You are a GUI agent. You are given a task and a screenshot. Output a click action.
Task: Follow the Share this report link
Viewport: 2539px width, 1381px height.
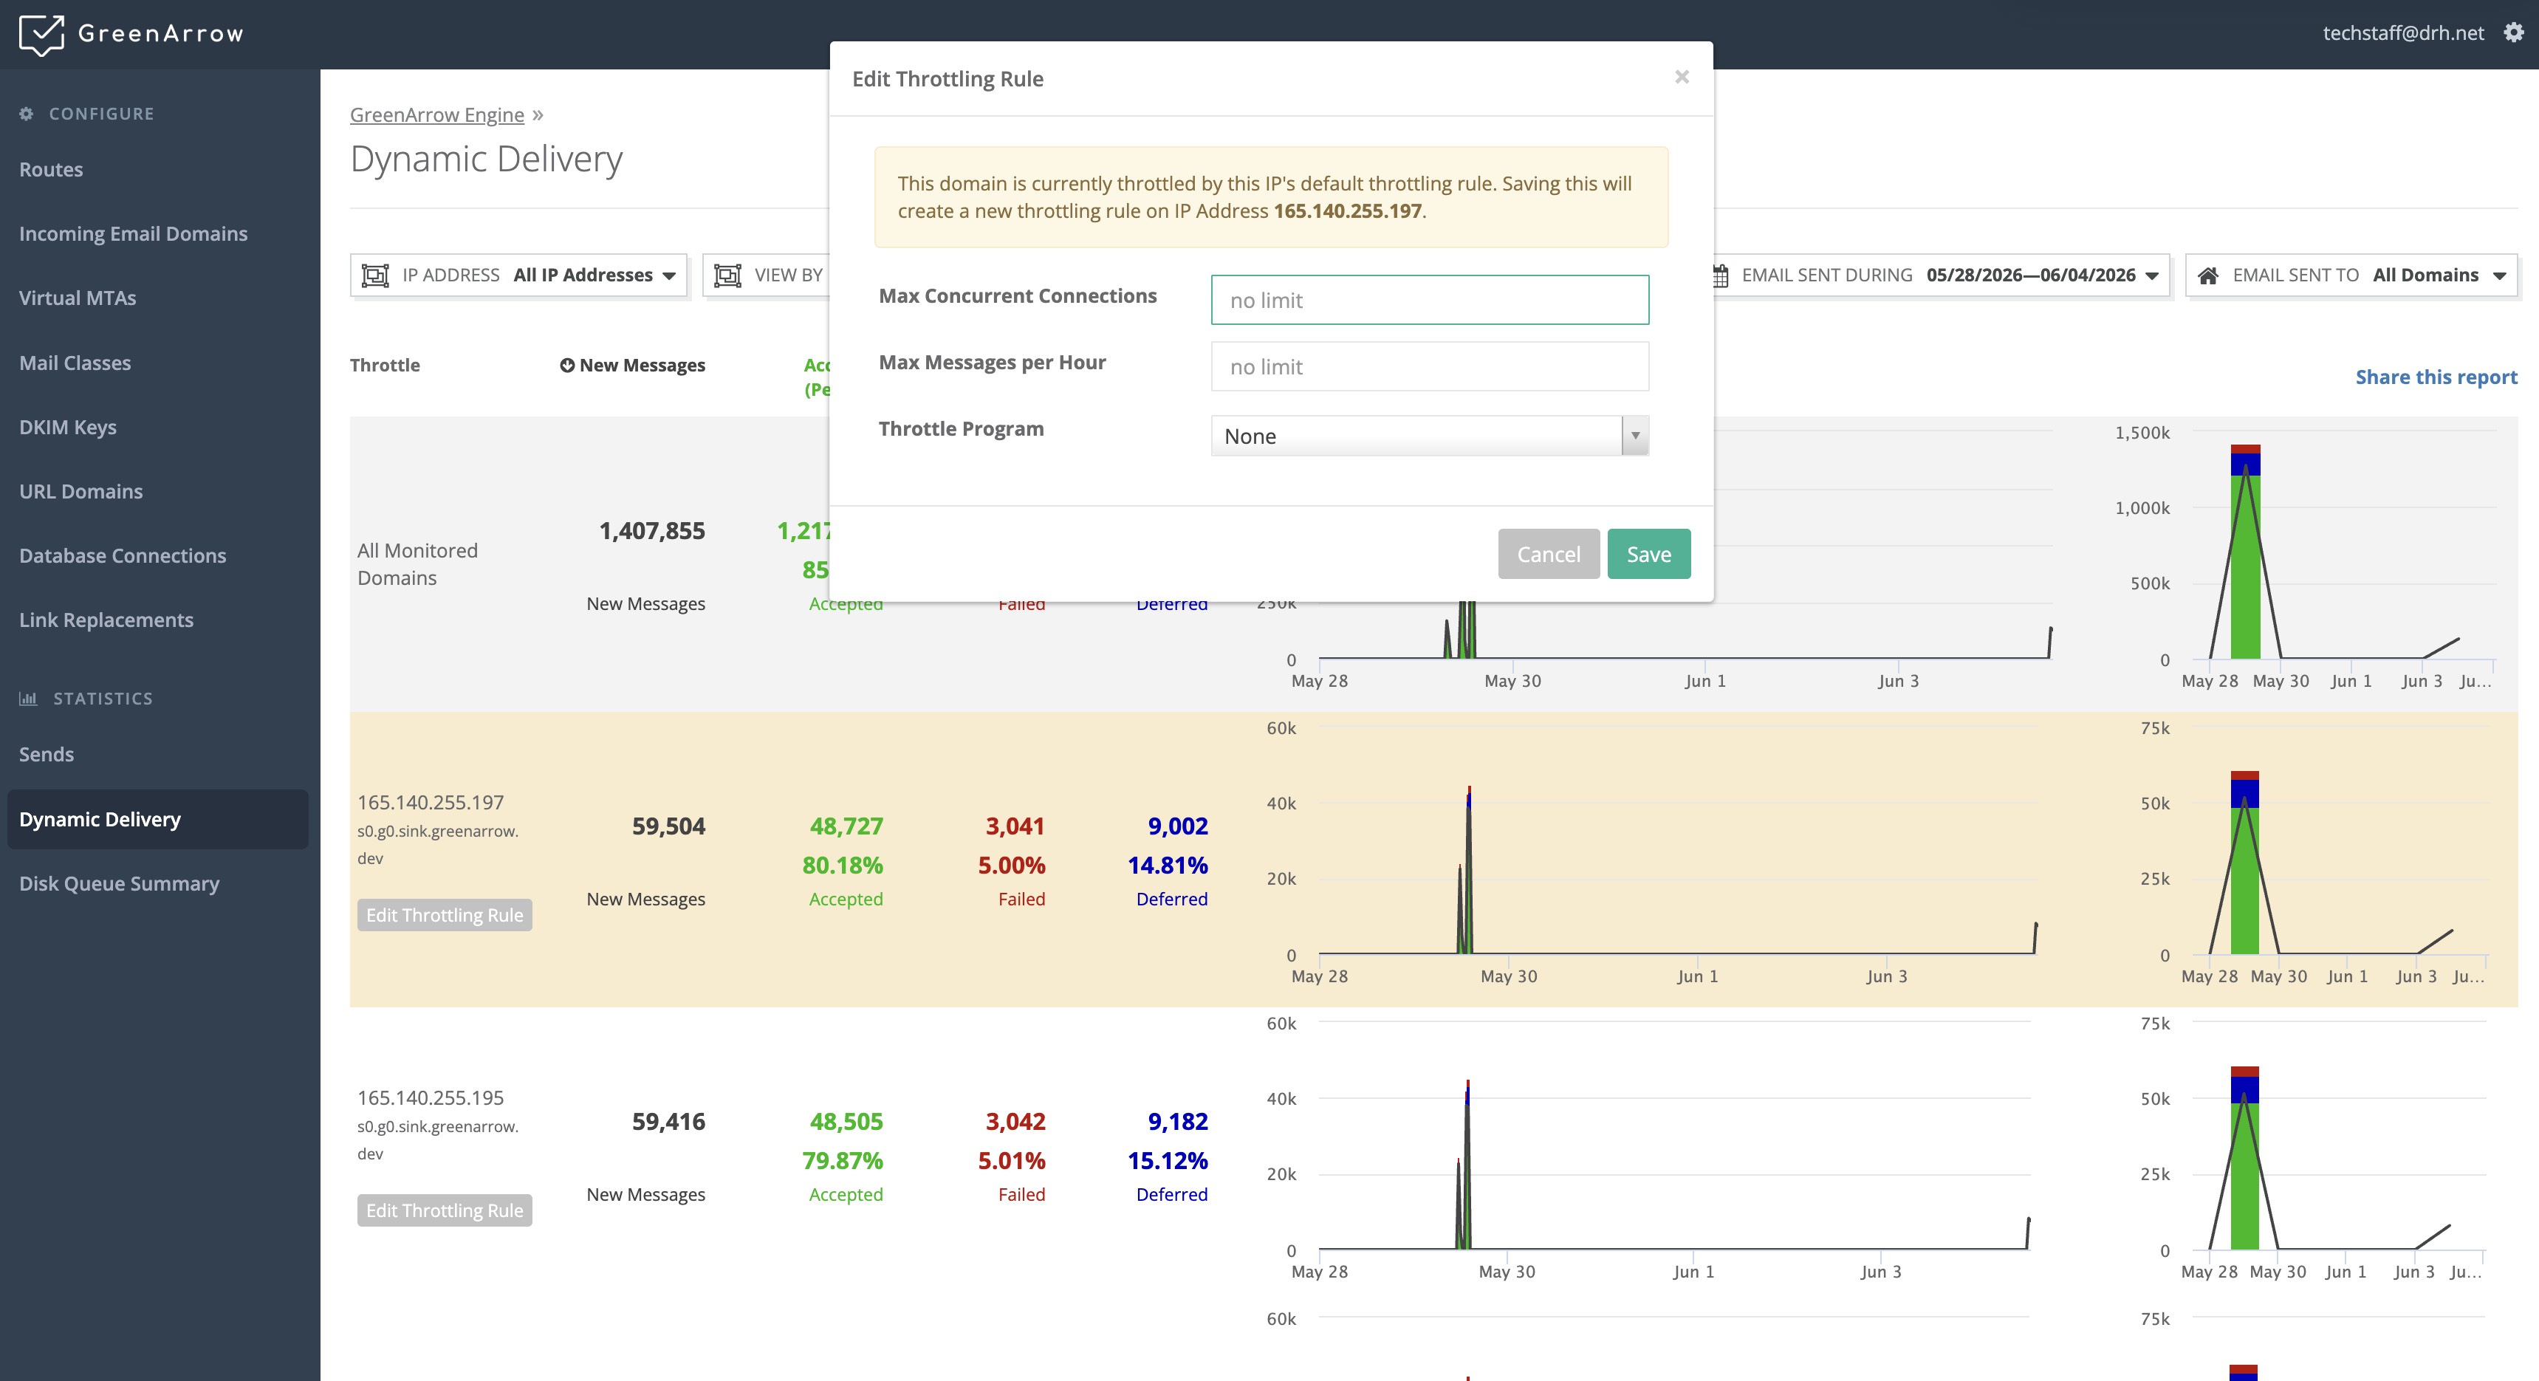pyautogui.click(x=2436, y=377)
